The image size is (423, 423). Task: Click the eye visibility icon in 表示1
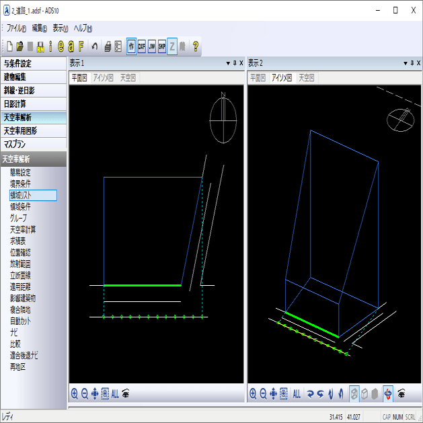pos(126,394)
